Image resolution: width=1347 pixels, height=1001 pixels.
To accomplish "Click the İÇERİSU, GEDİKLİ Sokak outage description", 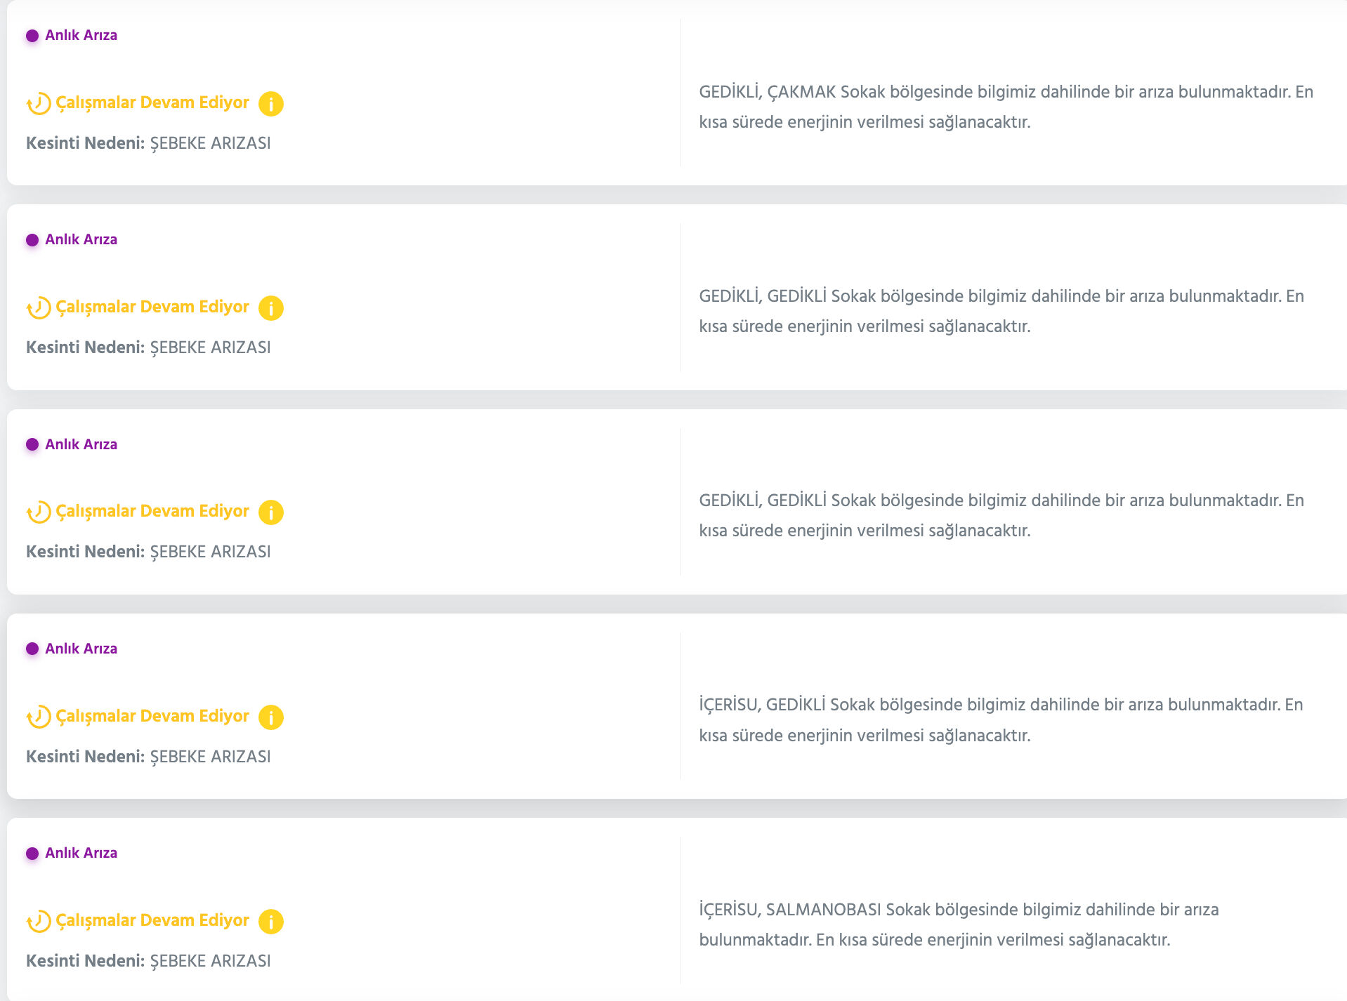I will pyautogui.click(x=1001, y=720).
